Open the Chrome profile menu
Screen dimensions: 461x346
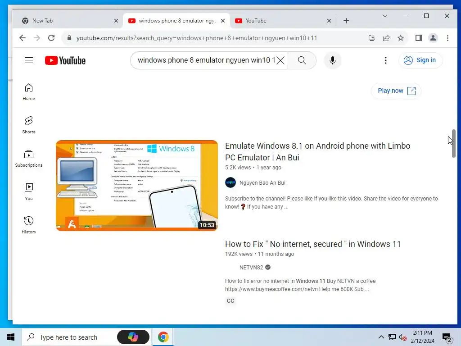(x=433, y=38)
